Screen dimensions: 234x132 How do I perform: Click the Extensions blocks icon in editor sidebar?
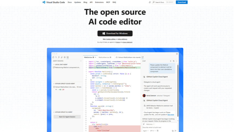(x=65, y=57)
